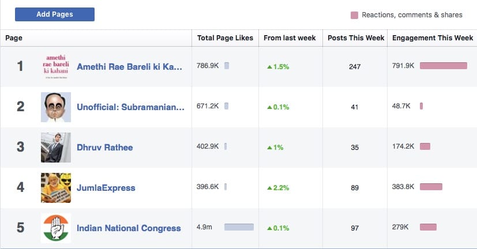Open the Indian National Congress page link
Image resolution: width=477 pixels, height=249 pixels.
pos(129,228)
